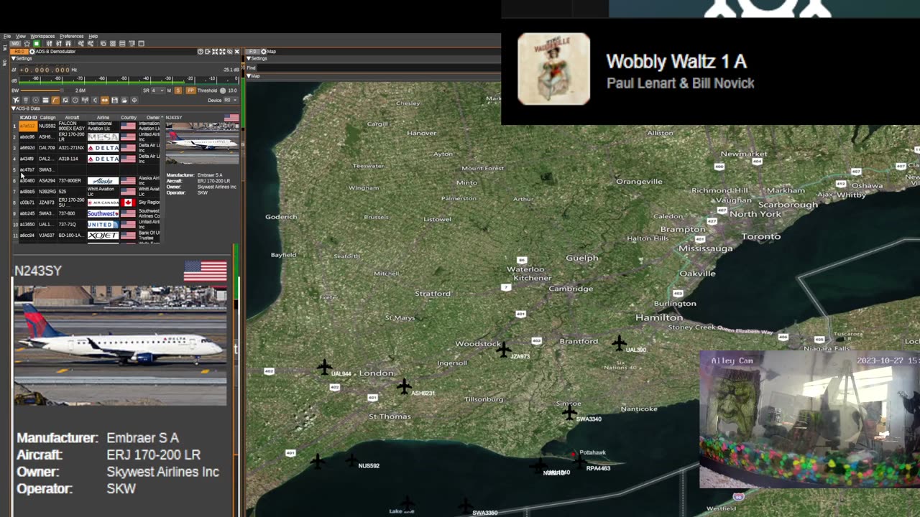Open the View menu
Screen dimensions: 920x517
21,36
